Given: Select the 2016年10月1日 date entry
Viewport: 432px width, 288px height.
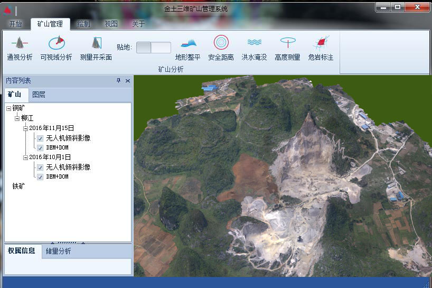Looking at the screenshot, I should point(50,157).
